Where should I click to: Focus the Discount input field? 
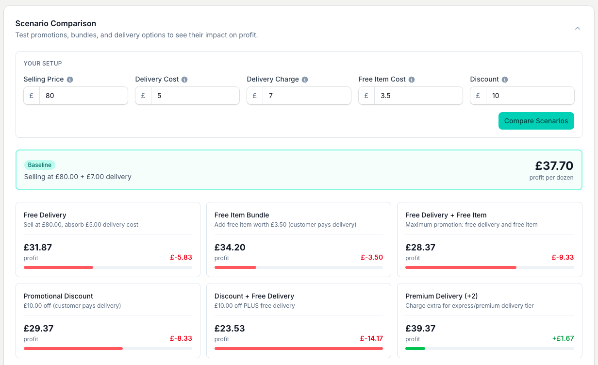(530, 96)
